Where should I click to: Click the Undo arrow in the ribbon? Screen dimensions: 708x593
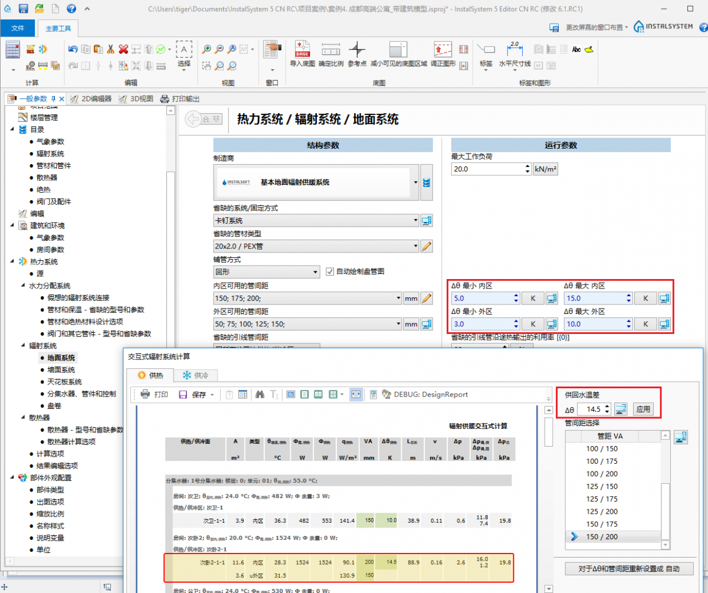(x=73, y=50)
